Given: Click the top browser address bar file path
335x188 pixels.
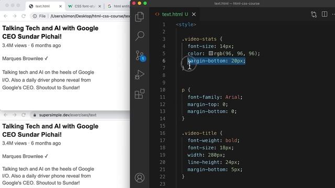Looking at the screenshot, I should (x=90, y=16).
